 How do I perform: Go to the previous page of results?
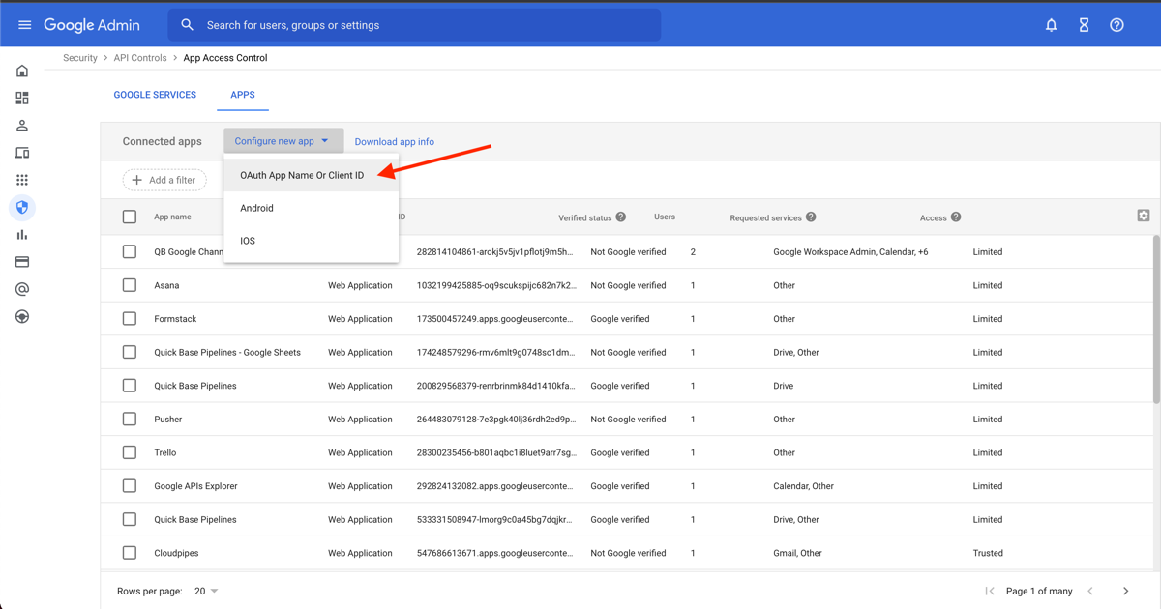(1090, 591)
